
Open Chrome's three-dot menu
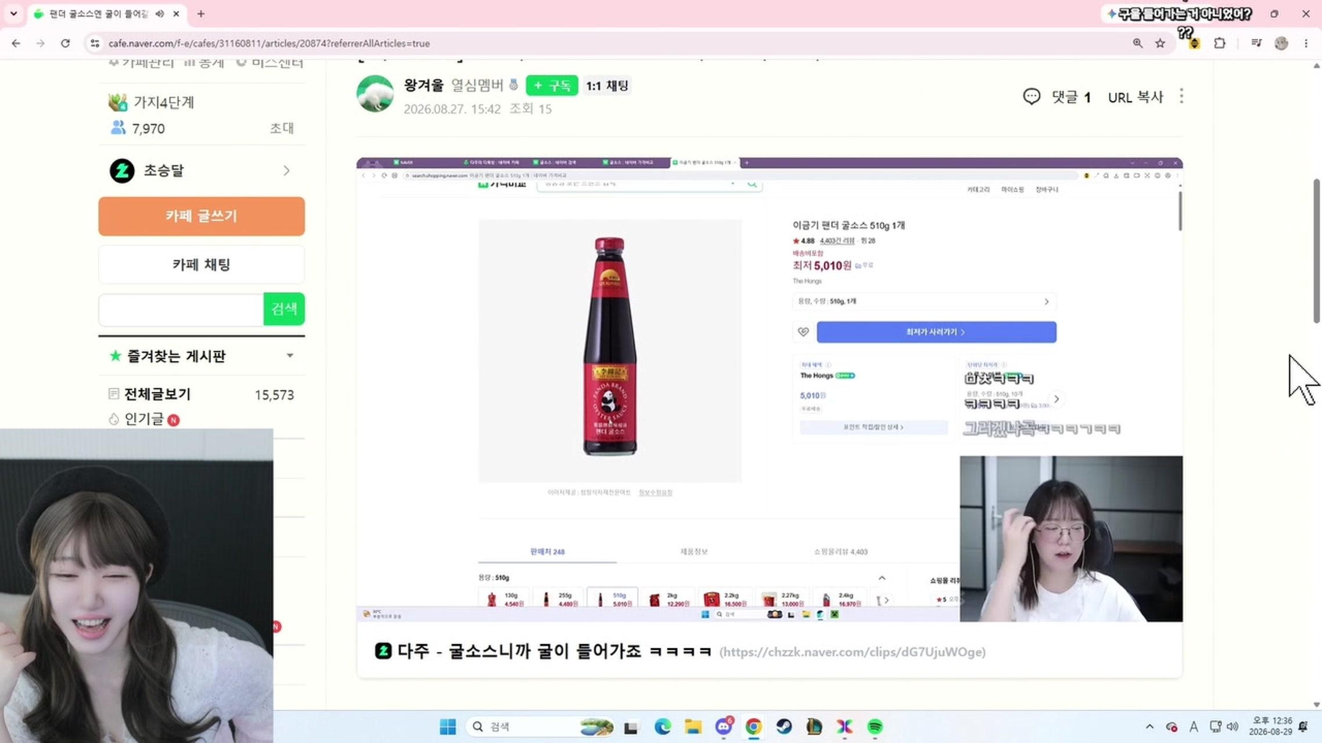(1306, 44)
